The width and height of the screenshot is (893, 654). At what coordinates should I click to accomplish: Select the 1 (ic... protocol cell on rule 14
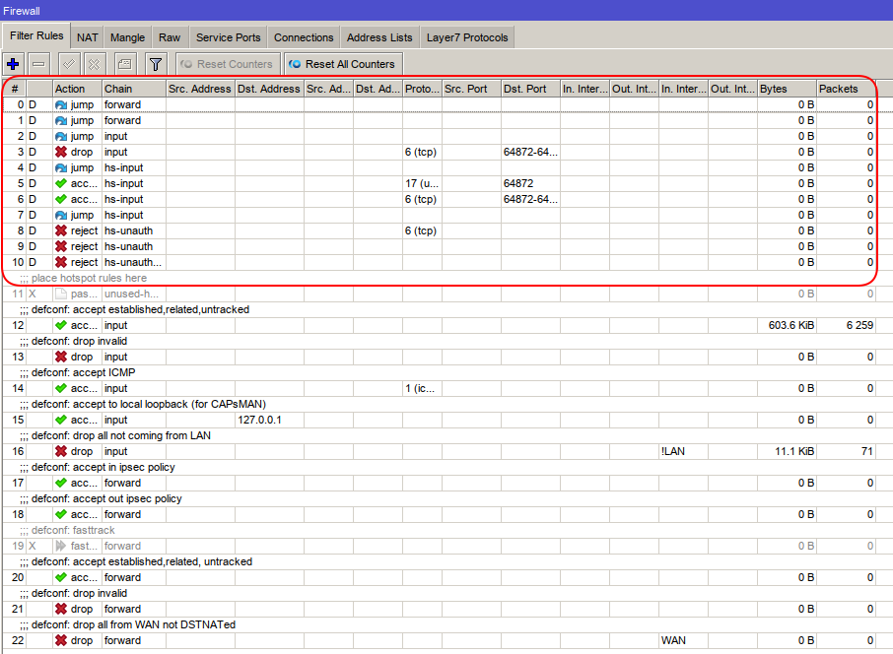(422, 388)
